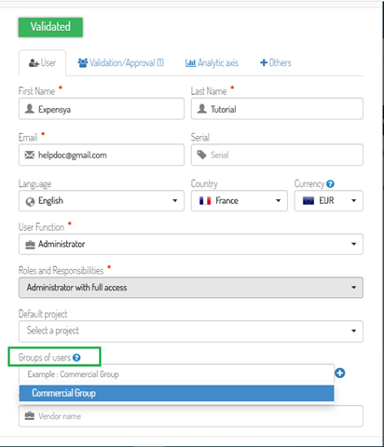Focus the Groups of users input field
Image resolution: width=384 pixels, height=447 pixels.
(x=176, y=374)
